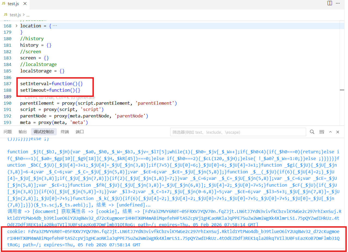Click the split editor icon
The image size is (348, 252).
[330, 3]
